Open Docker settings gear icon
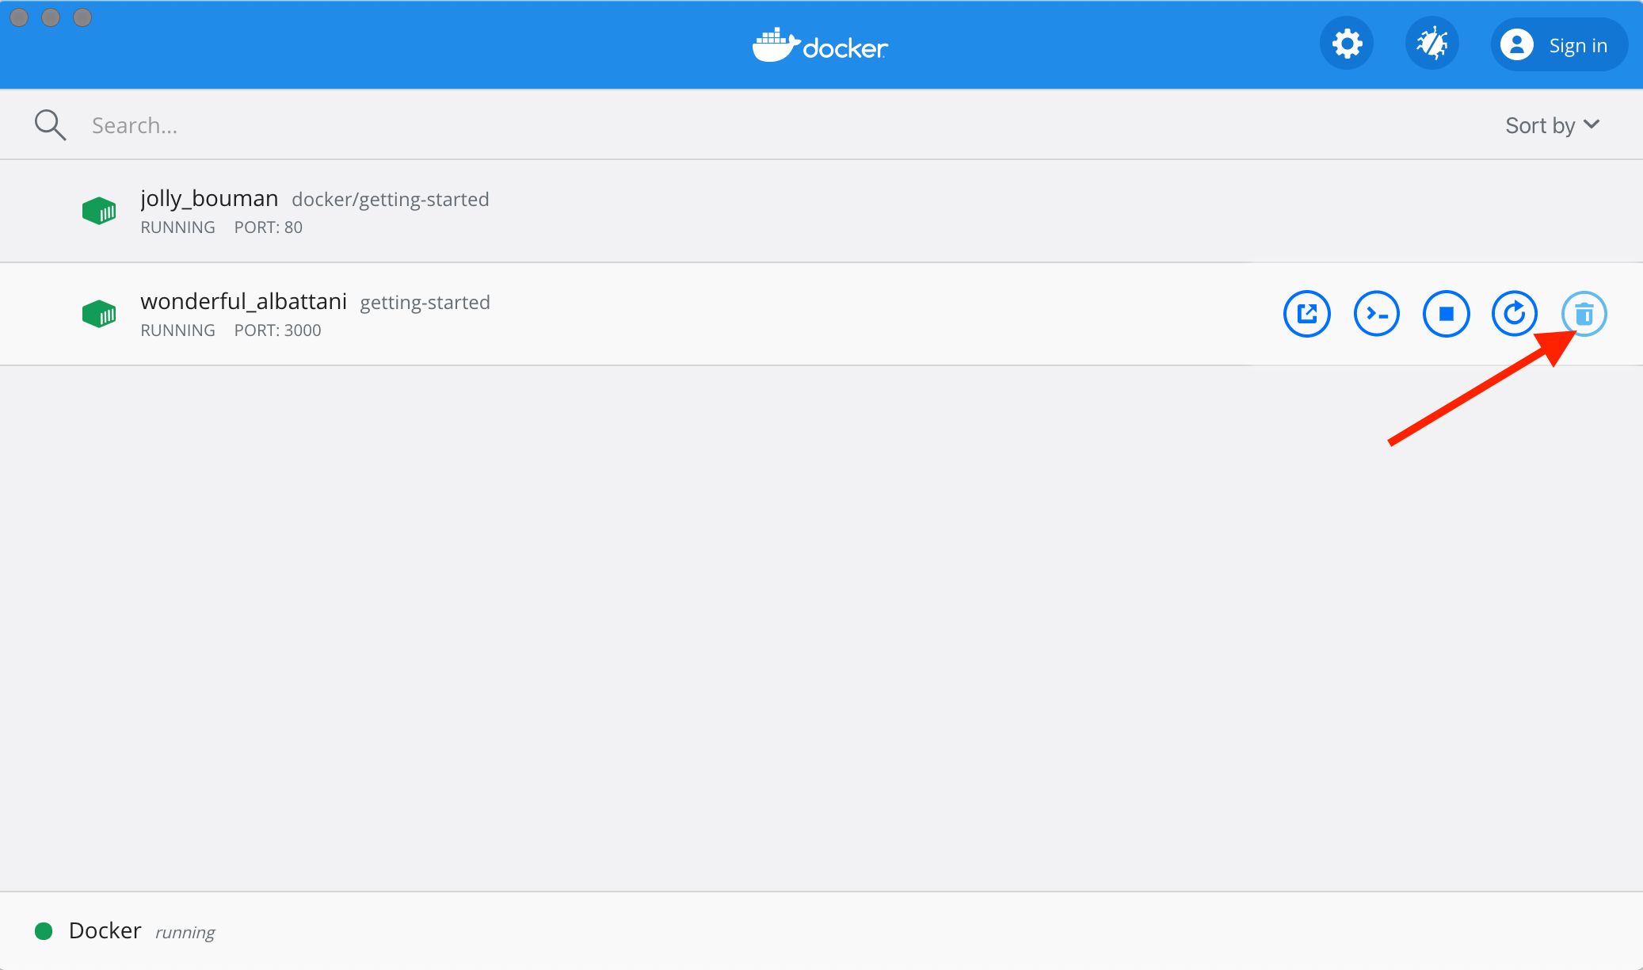The height and width of the screenshot is (970, 1643). [x=1347, y=44]
